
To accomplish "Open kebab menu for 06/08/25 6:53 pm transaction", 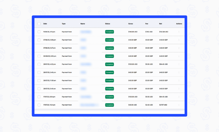I will coord(179,56).
